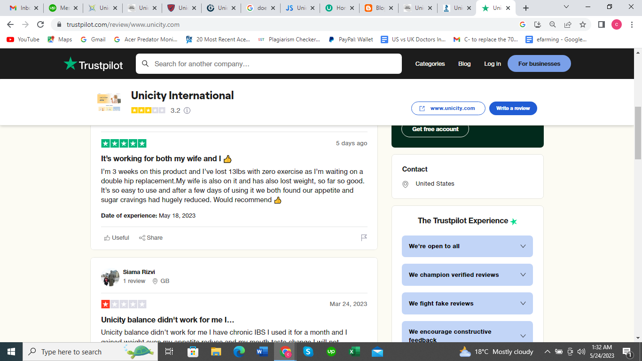Open the PayPal: Wallet bookmark
The image size is (642, 361).
pyautogui.click(x=351, y=39)
